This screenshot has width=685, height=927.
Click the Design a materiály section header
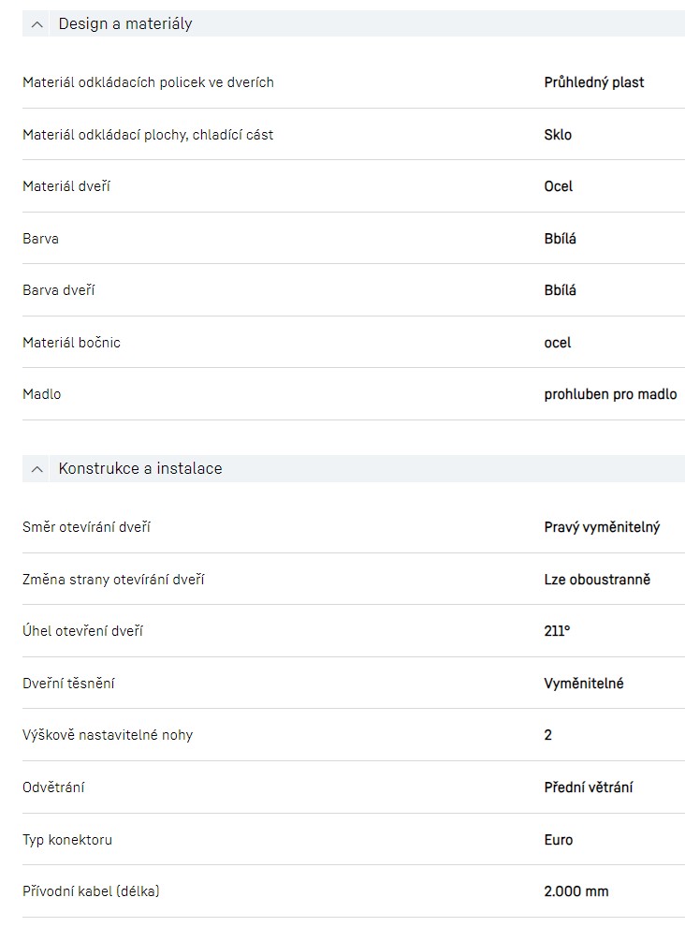tap(125, 24)
